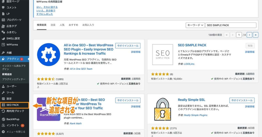Image resolution: width=262 pixels, height=137 pixels.
Task: Click the 有効インストール数: 10,000+ text
Action: click(167, 79)
